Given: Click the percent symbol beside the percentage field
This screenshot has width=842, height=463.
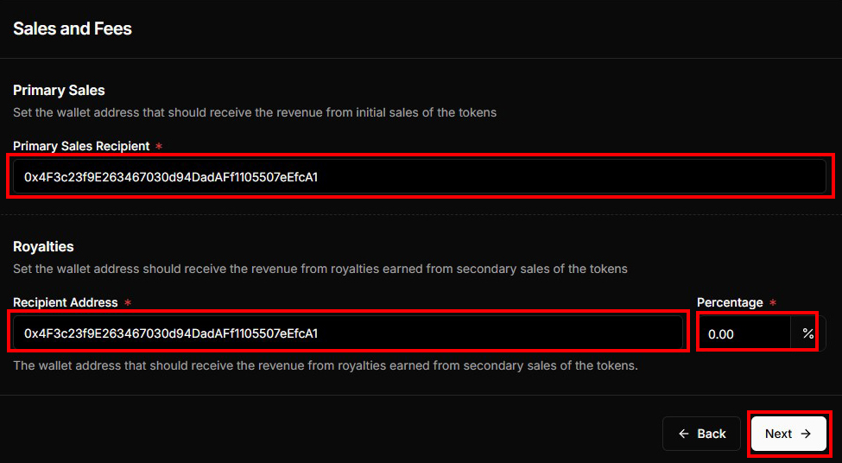Looking at the screenshot, I should click(807, 333).
